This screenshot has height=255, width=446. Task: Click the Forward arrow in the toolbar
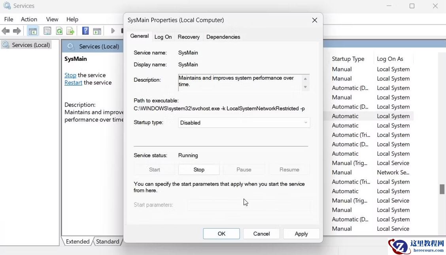[x=17, y=31]
